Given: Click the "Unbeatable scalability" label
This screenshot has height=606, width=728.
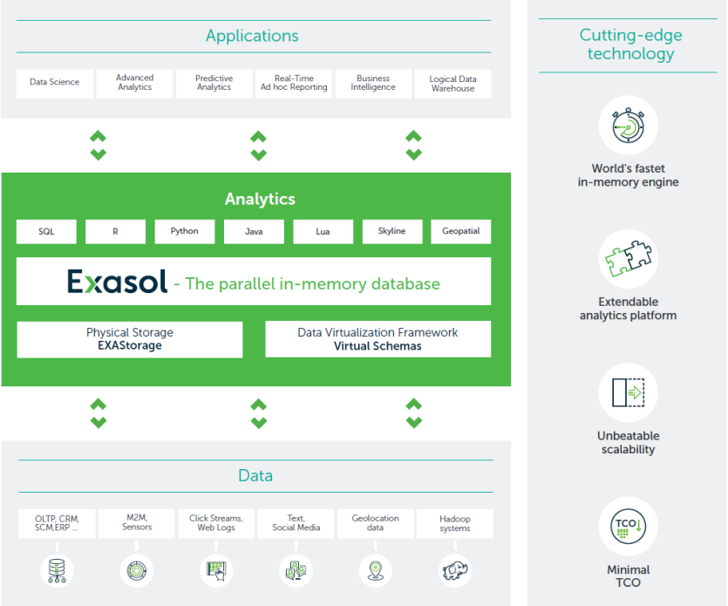Looking at the screenshot, I should coord(629,443).
